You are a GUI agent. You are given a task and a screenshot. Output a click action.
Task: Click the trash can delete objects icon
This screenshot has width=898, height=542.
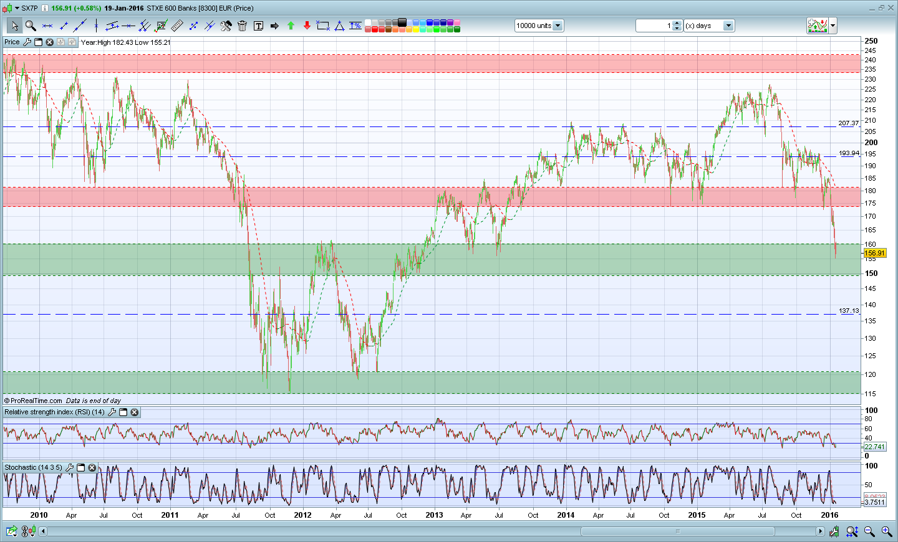242,26
